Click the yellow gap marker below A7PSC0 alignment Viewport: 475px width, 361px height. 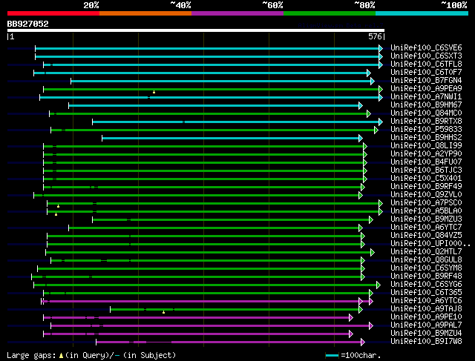(58, 206)
